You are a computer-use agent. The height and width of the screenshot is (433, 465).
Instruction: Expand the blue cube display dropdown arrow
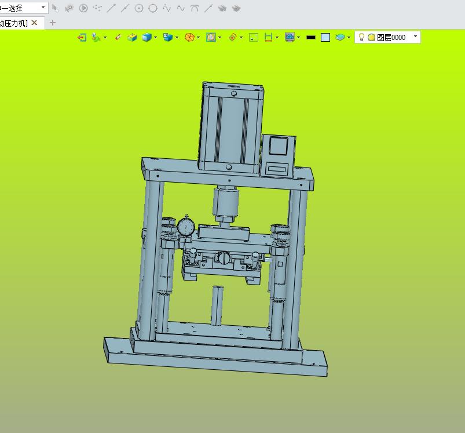[x=155, y=38]
